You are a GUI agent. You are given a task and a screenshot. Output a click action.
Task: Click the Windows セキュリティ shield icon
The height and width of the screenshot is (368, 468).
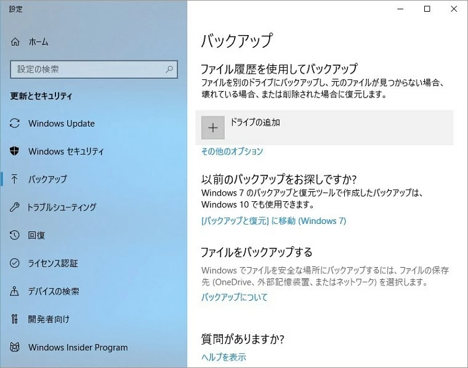15,151
